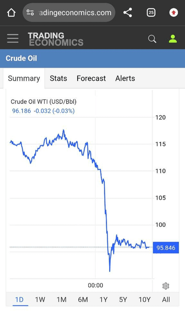
Task: Open the tab switcher showing 25 tabs
Action: [151, 13]
